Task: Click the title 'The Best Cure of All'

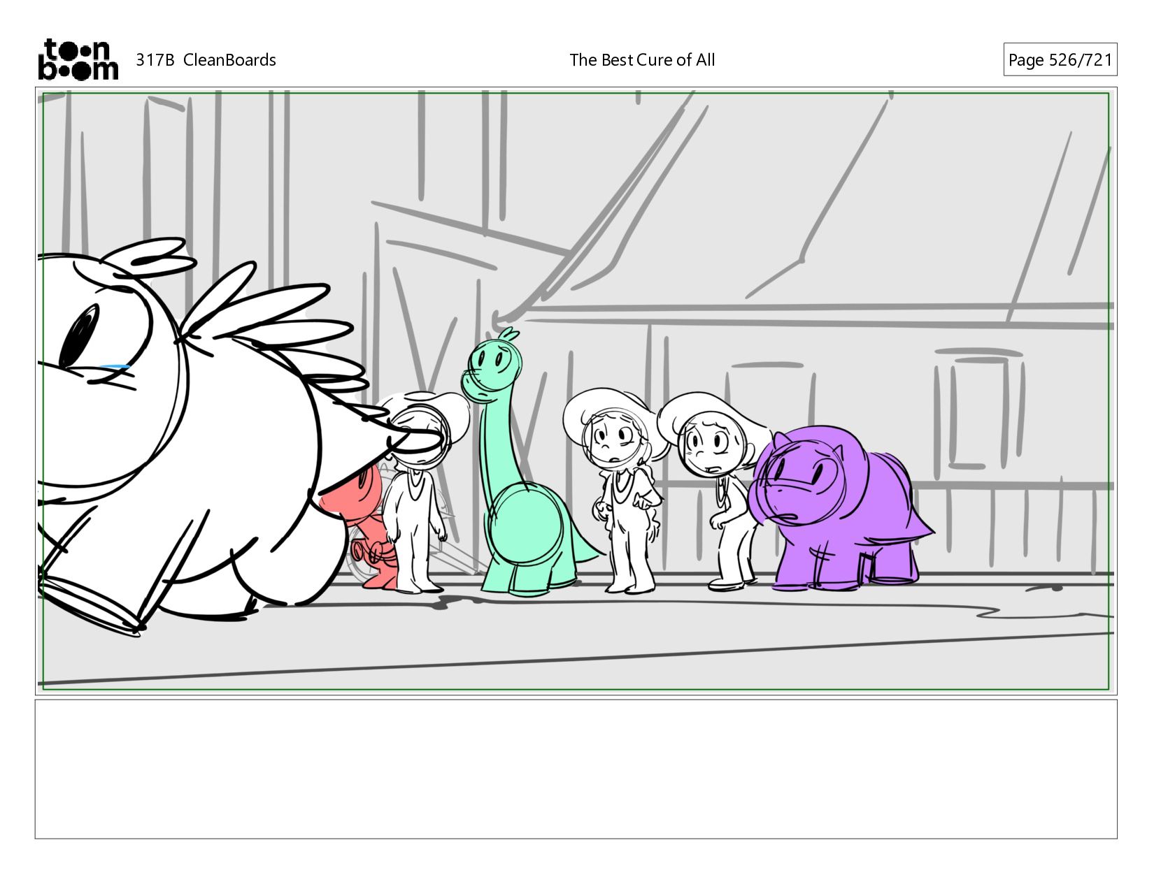Action: click(x=642, y=60)
